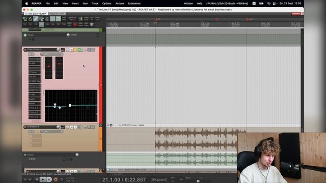Screen dimensions: 326x183
Task: Open input selector on GTR GTR BUS track
Action: (51, 54)
